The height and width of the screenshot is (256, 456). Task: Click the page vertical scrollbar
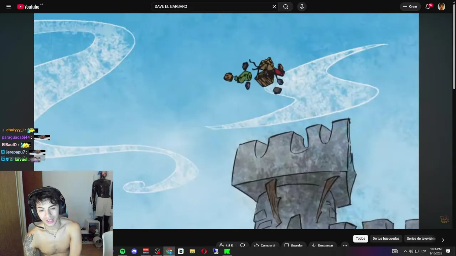(454, 46)
